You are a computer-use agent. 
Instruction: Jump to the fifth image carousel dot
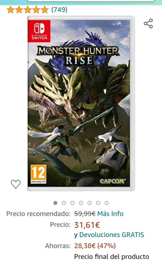click(89, 203)
